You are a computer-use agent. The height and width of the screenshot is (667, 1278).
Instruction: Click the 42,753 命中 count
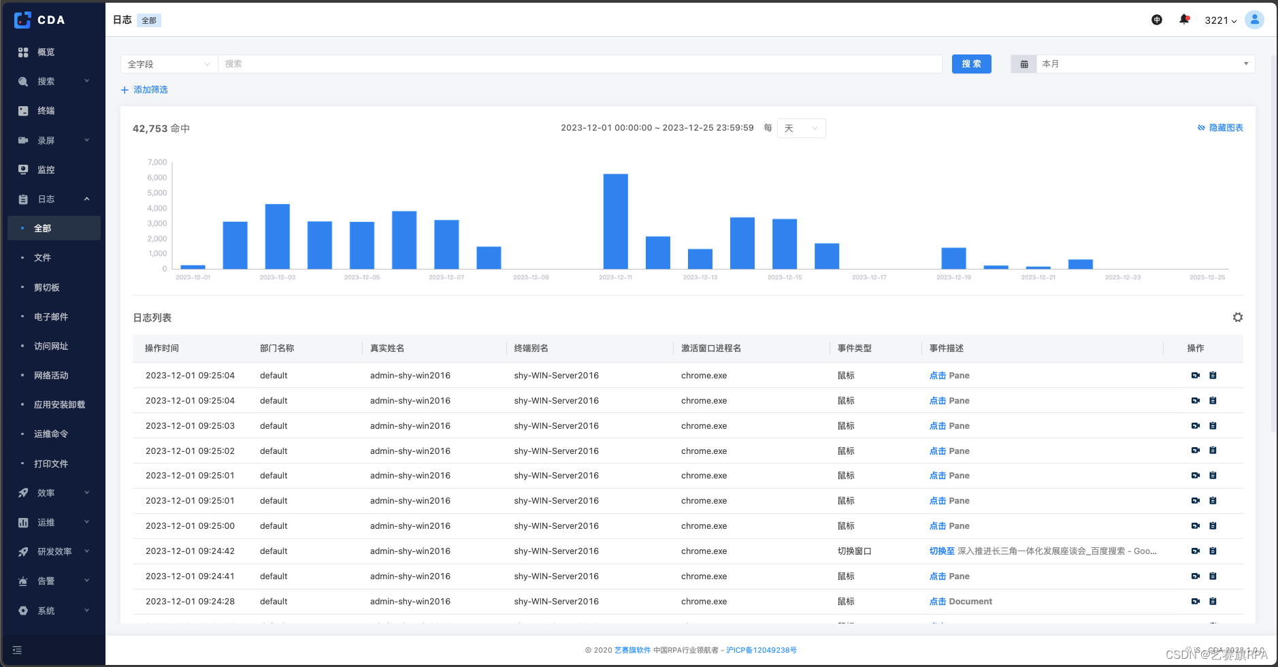tap(161, 129)
